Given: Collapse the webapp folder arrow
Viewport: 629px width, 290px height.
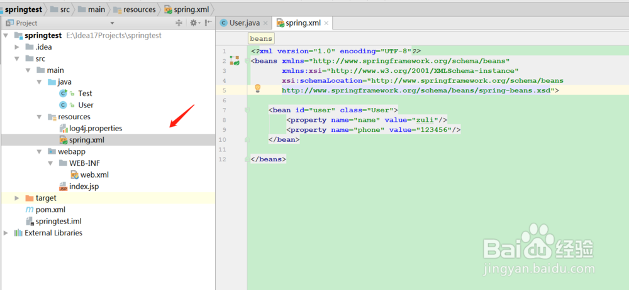Looking at the screenshot, I should click(x=39, y=152).
